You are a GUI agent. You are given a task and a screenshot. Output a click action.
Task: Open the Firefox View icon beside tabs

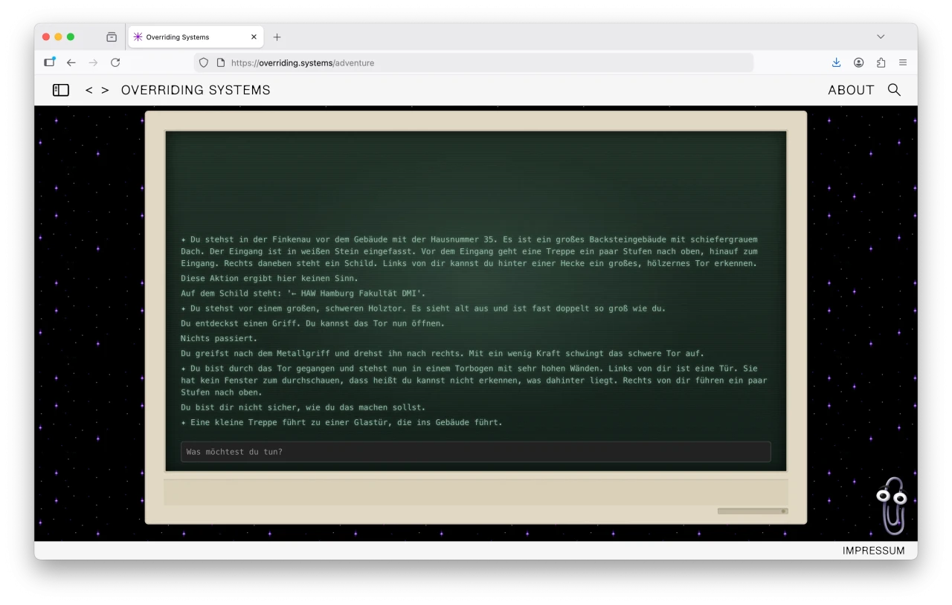pos(112,36)
